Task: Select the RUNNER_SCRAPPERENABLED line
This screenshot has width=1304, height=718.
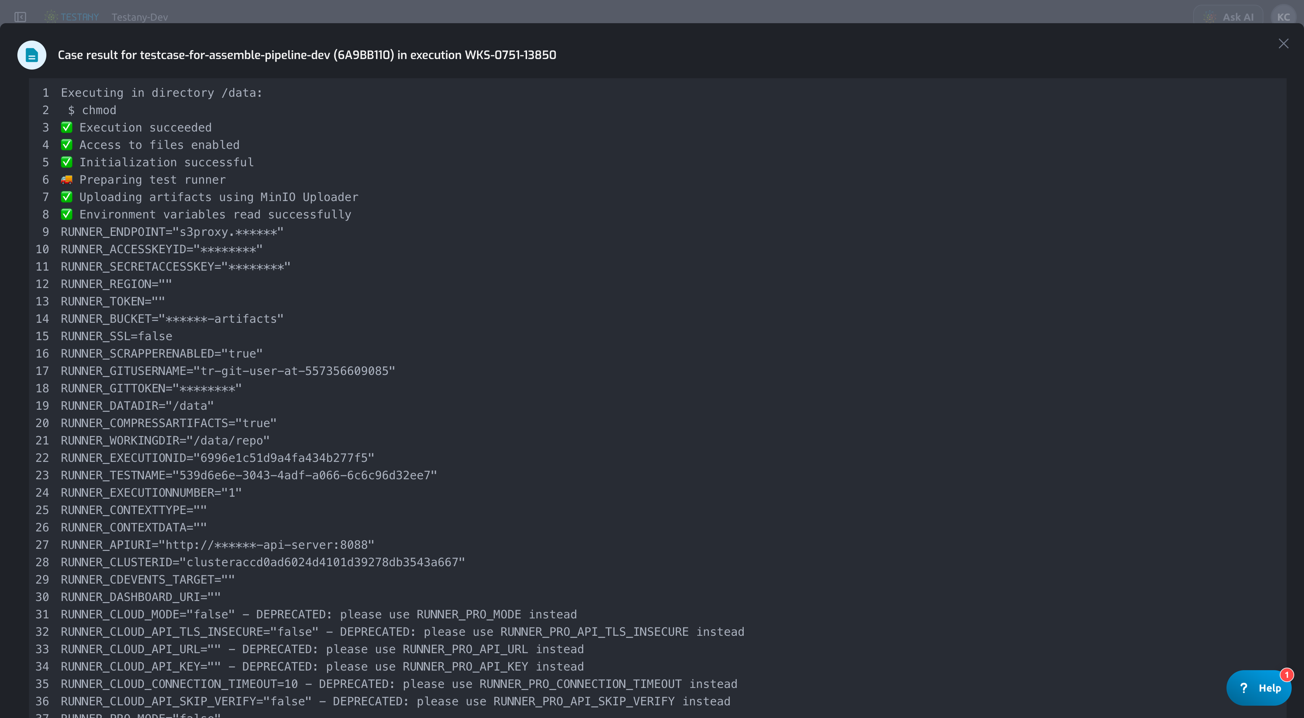Action: coord(162,354)
